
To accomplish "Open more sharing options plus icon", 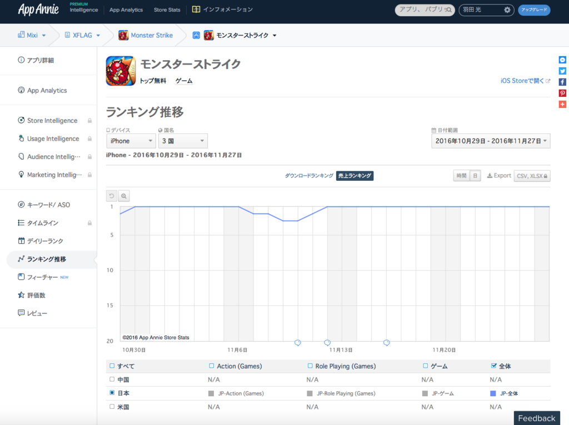I will coord(562,105).
